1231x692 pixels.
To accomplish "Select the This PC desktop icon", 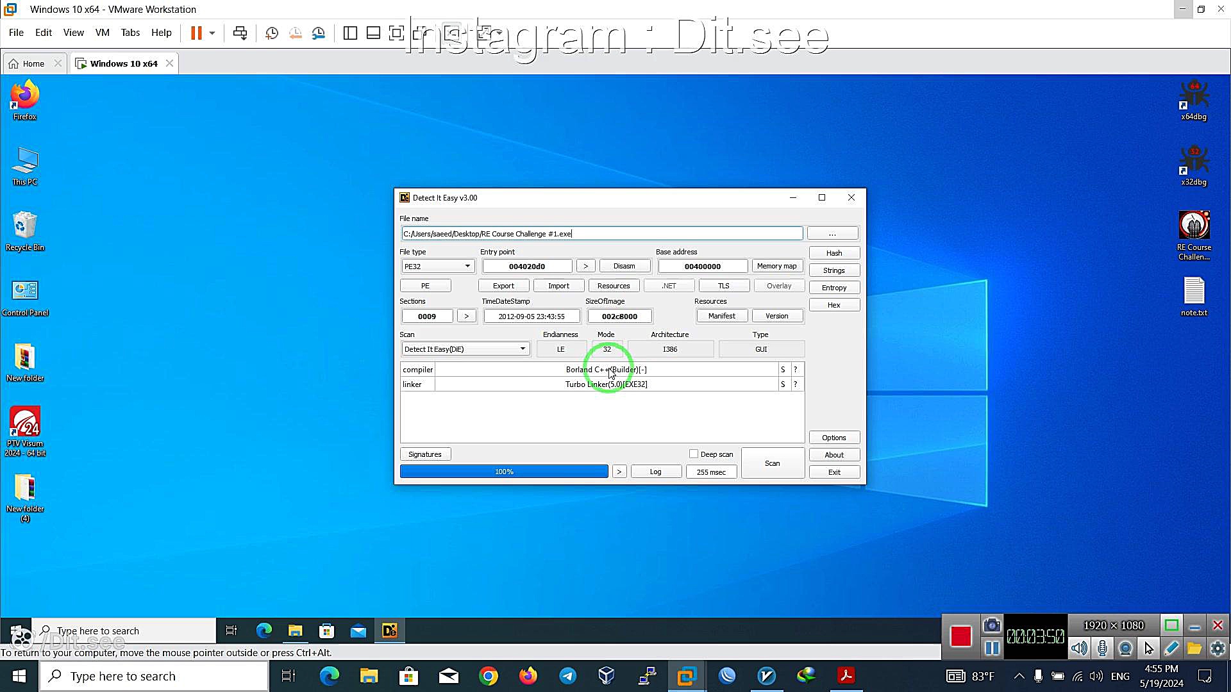I will click(25, 166).
